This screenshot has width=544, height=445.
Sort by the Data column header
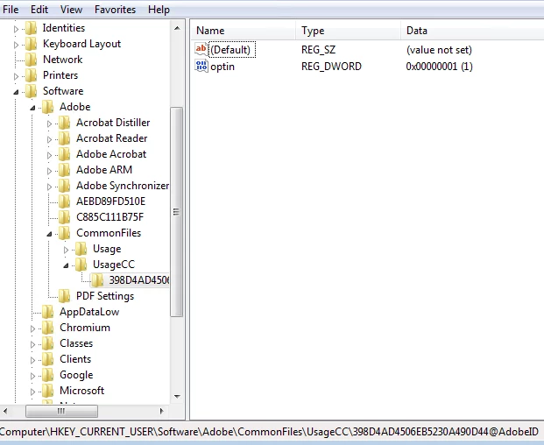point(472,31)
